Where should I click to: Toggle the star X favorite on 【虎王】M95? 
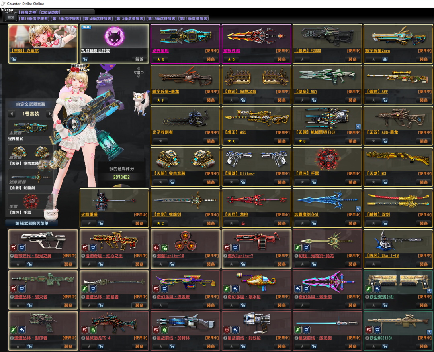point(231,141)
